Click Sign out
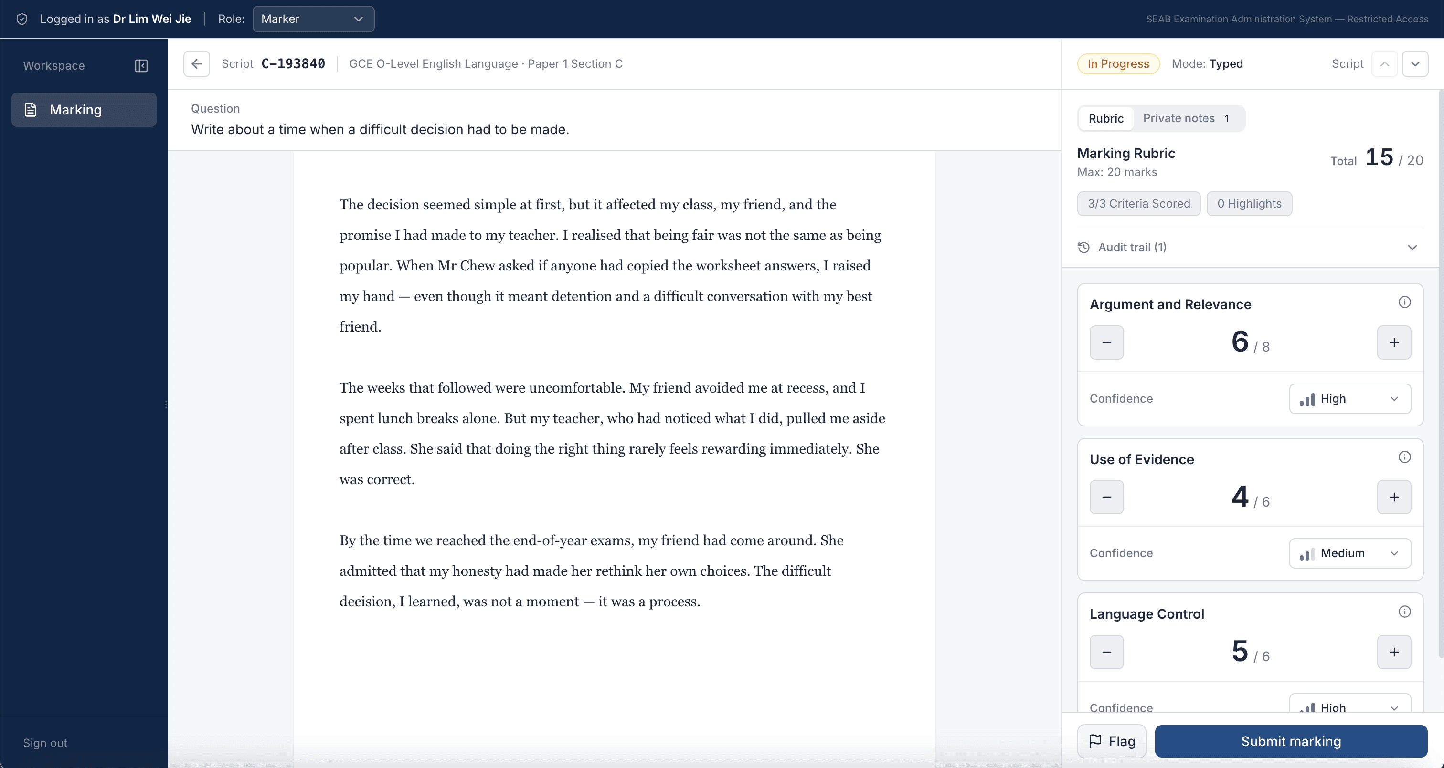This screenshot has width=1444, height=768. click(x=45, y=743)
